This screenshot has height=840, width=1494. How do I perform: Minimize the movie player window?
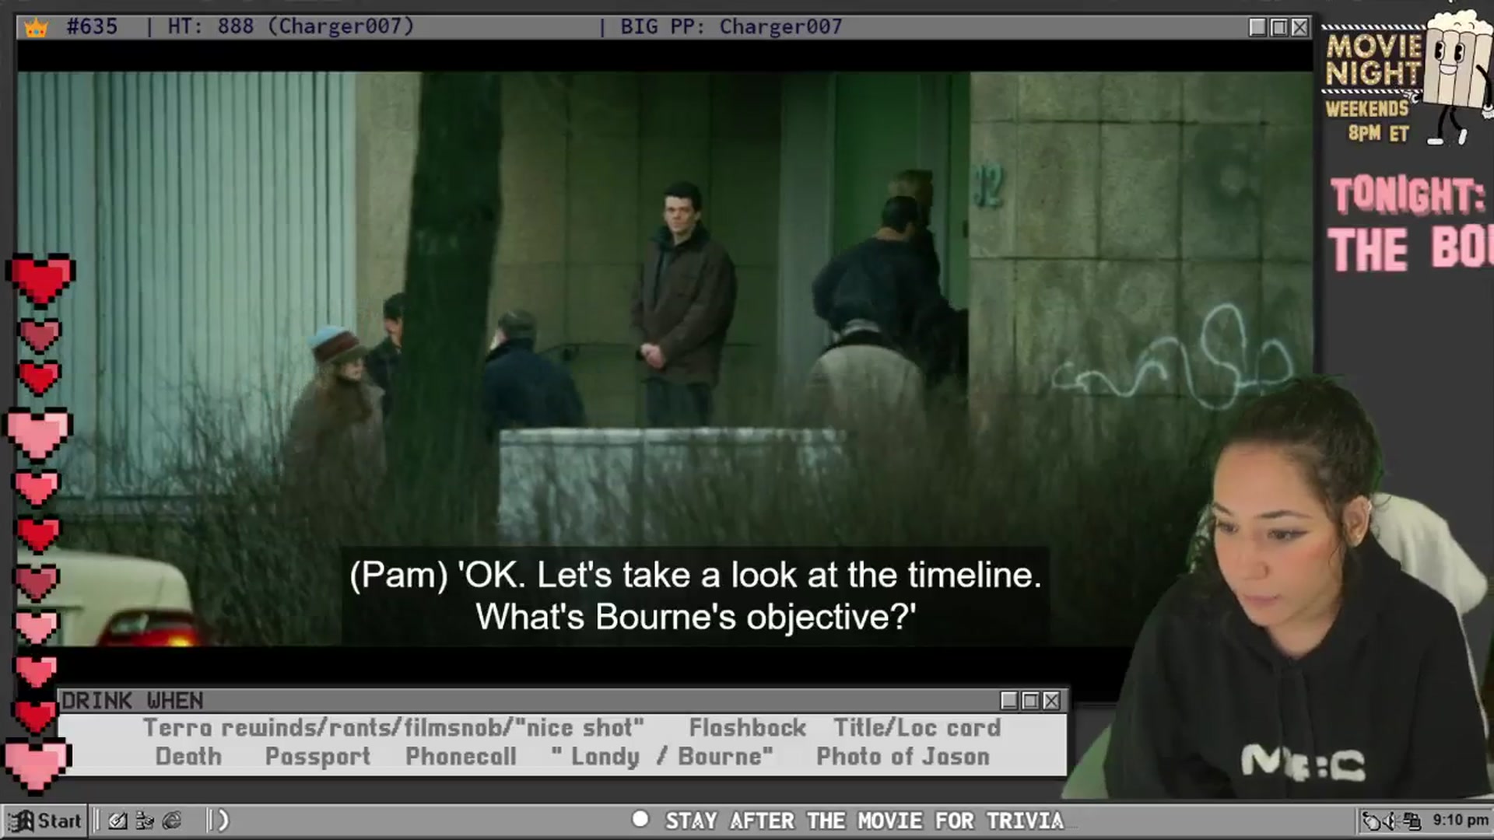tap(1257, 27)
